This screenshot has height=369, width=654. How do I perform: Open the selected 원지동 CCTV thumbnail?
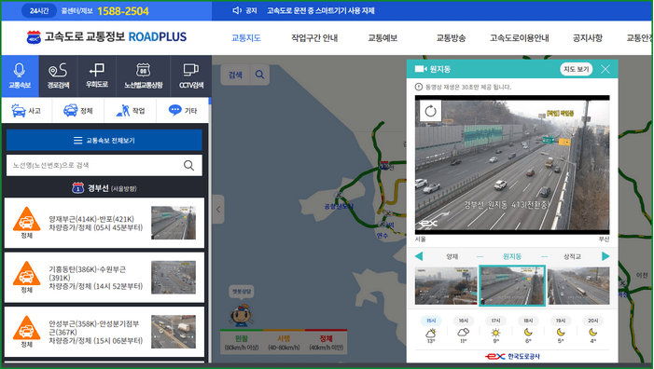pyautogui.click(x=512, y=286)
